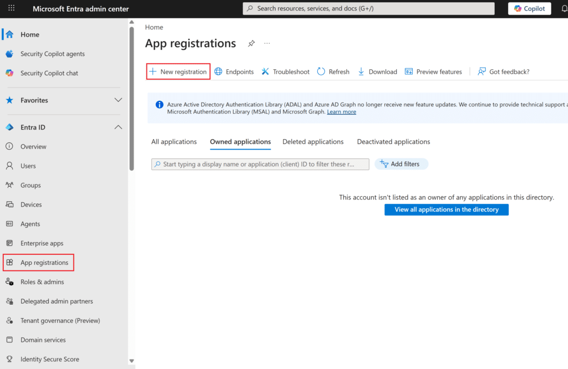The height and width of the screenshot is (369, 568).
Task: Open Endpoints from the toolbar
Action: point(234,71)
